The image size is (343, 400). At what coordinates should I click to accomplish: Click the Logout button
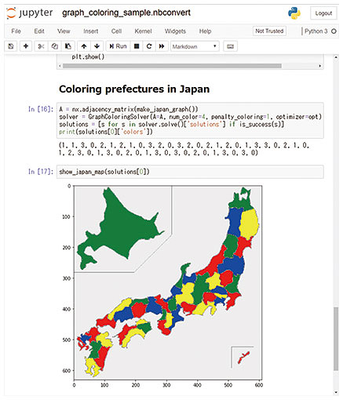pyautogui.click(x=323, y=13)
